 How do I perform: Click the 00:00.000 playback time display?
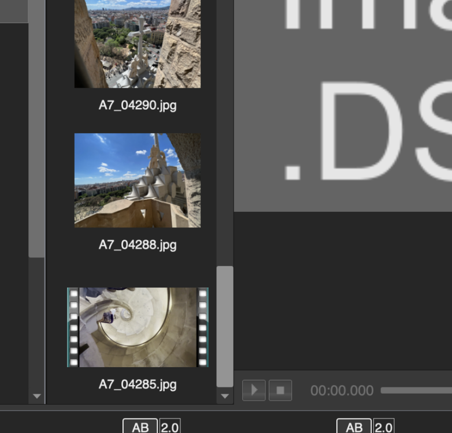[342, 391]
